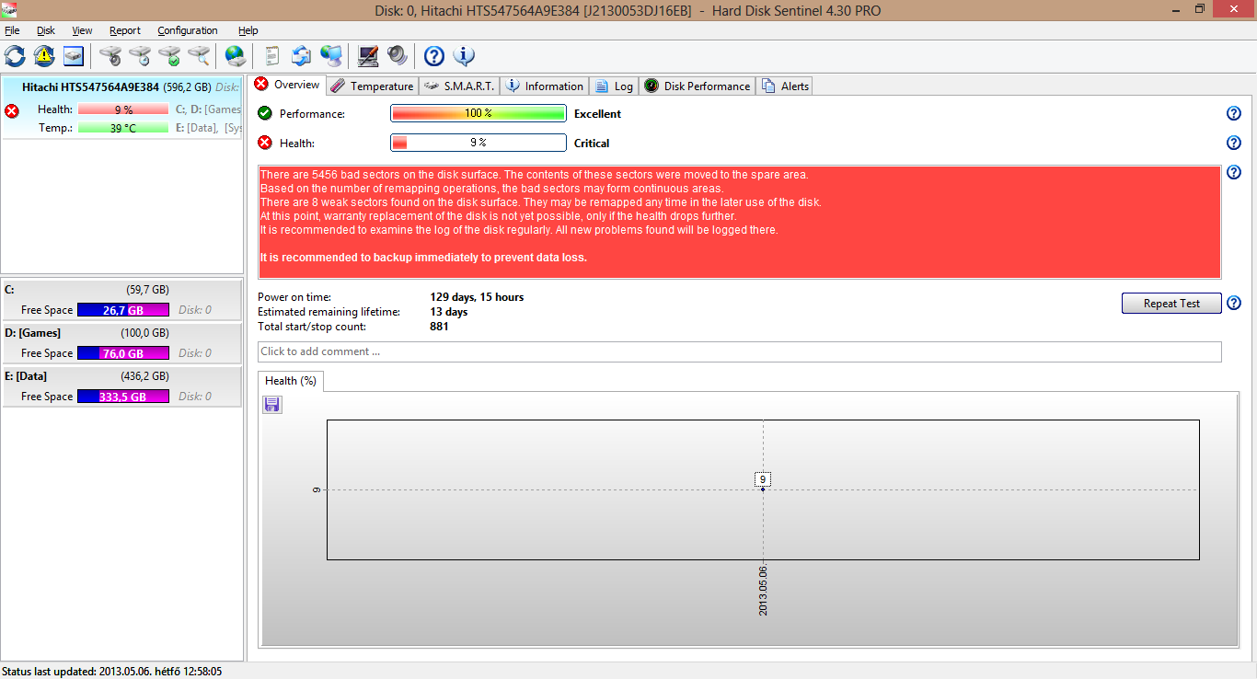1257x679 pixels.
Task: Click the red bad sectors warning text box
Action: coord(740,222)
